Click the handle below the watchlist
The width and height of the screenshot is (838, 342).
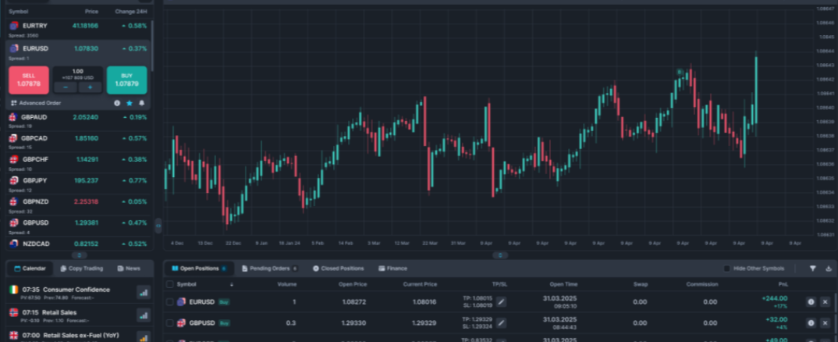point(79,255)
